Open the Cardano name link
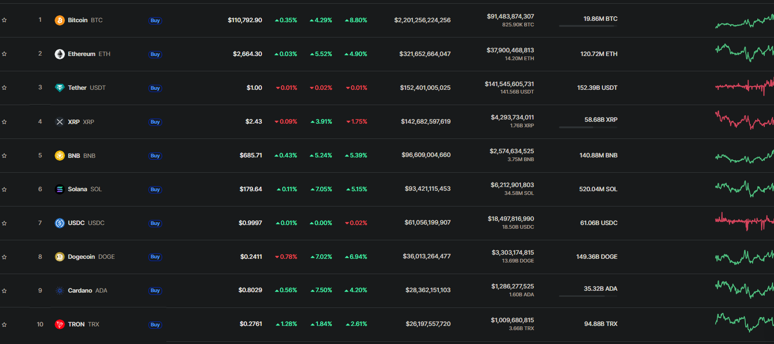774x344 pixels. tap(80, 291)
